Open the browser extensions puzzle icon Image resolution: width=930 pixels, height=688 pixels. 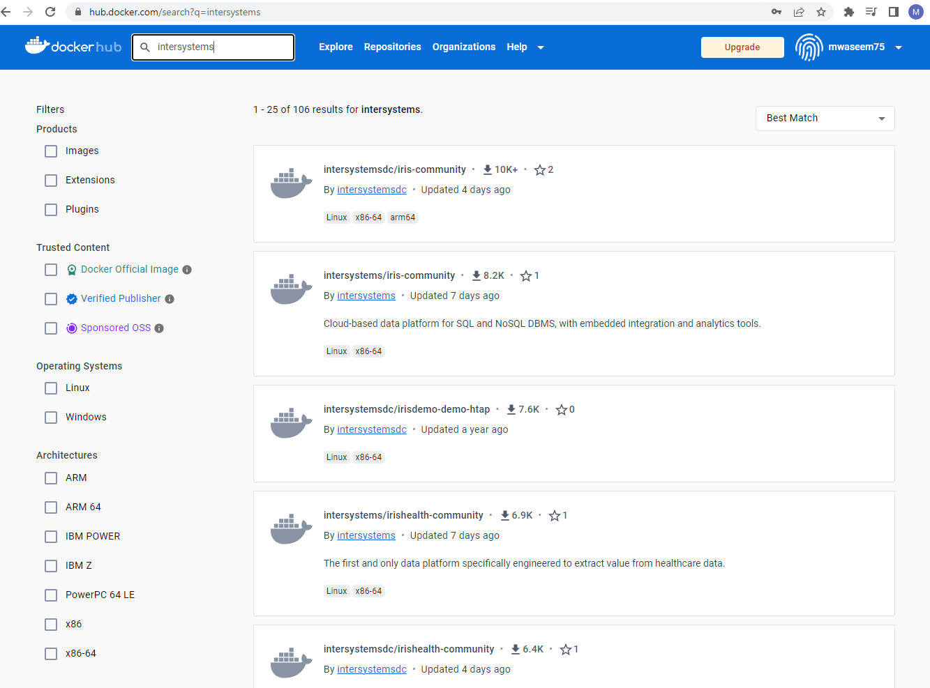(849, 12)
